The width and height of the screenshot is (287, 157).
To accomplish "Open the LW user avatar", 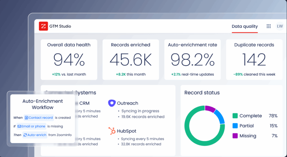I will (x=279, y=26).
